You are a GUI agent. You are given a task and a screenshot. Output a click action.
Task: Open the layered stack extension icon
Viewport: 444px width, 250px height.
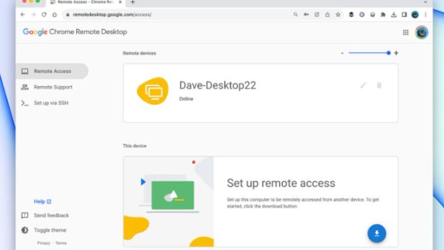click(x=351, y=14)
